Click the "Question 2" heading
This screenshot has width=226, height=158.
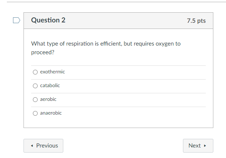point(48,20)
